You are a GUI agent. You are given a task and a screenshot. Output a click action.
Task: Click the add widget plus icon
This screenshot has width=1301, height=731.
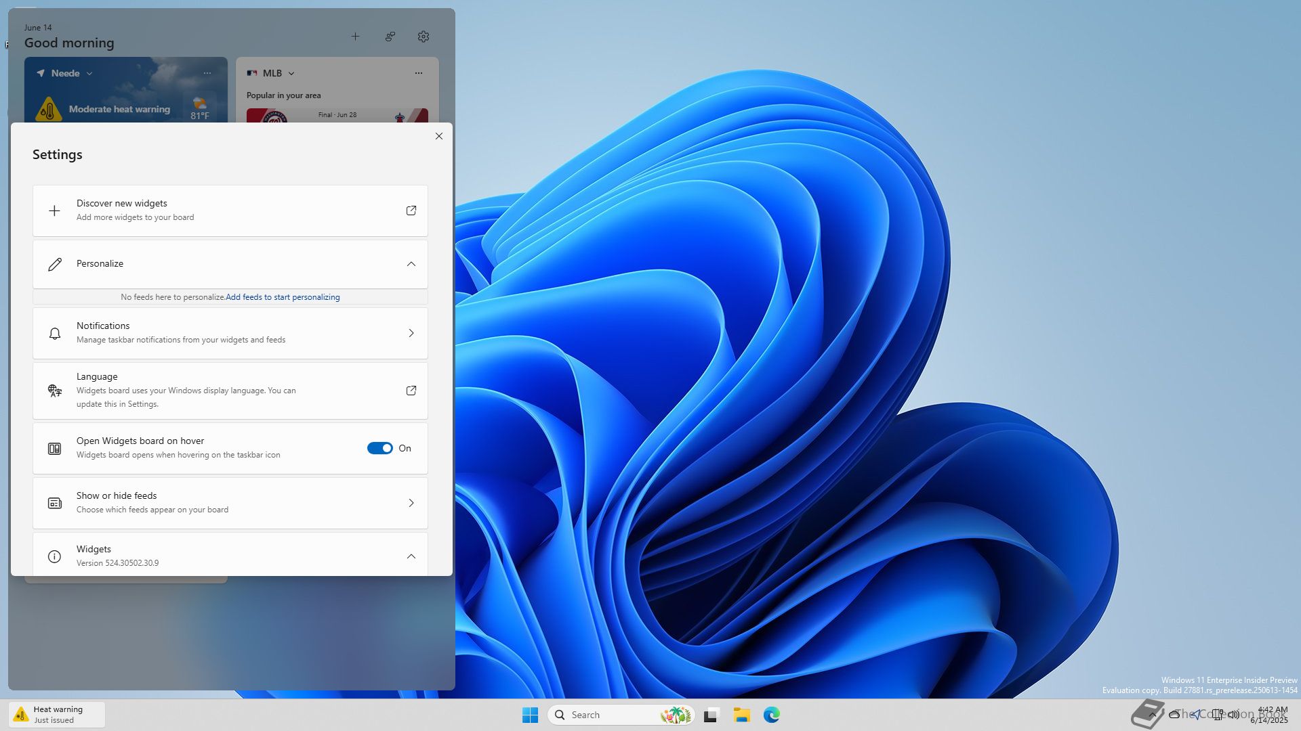tap(355, 37)
